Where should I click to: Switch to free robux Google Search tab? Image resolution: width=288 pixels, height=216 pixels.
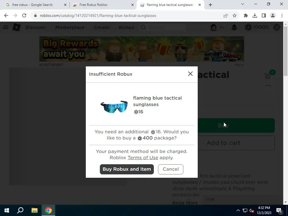32,5
